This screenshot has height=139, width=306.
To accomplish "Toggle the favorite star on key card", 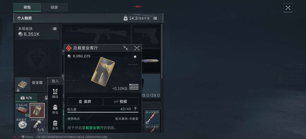I will [135, 57].
